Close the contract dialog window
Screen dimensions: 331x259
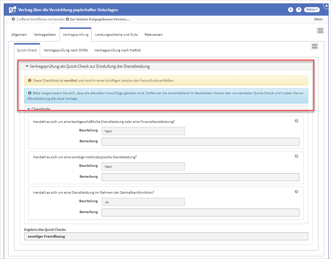point(327,6)
